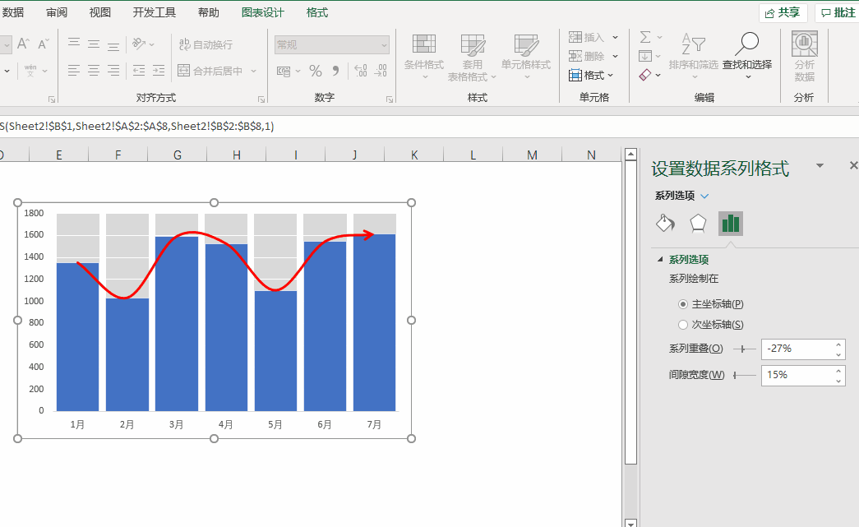The image size is (859, 527).
Task: Apply middle vertical alignment
Action: pos(94,44)
